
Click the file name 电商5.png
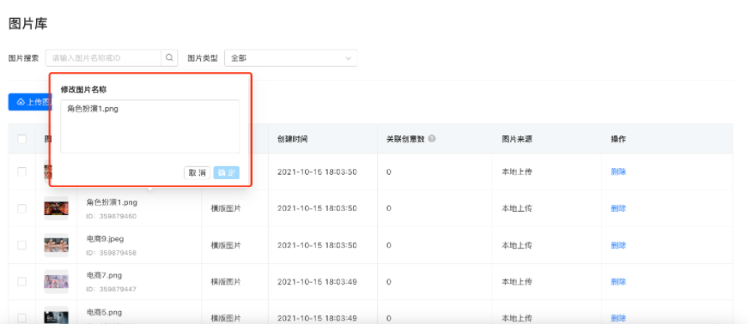point(104,312)
